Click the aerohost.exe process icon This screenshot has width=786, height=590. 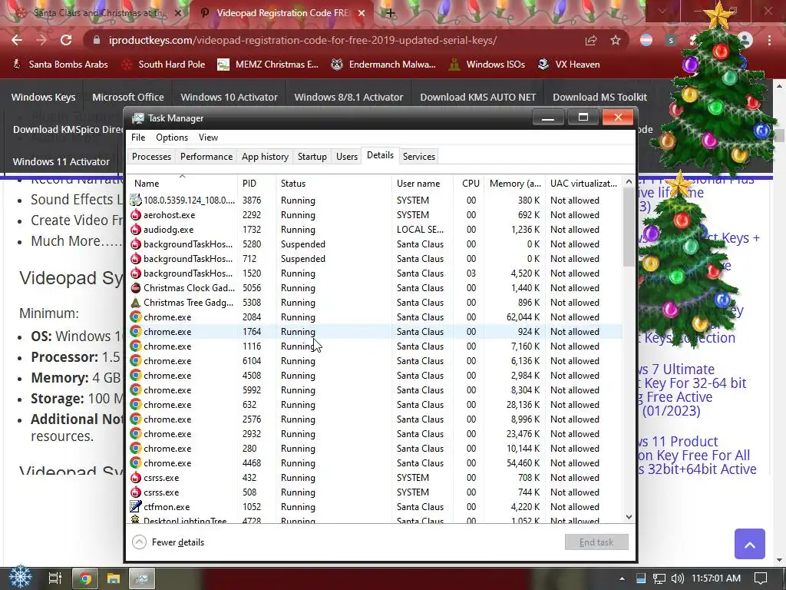click(135, 215)
